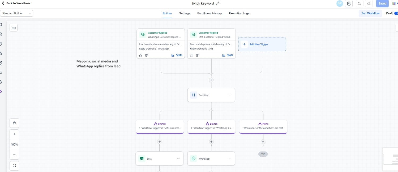Duplicate the WhatsApp Customer Replied trigger
Image resolution: width=398 pixels, height=172 pixels.
pos(141,55)
